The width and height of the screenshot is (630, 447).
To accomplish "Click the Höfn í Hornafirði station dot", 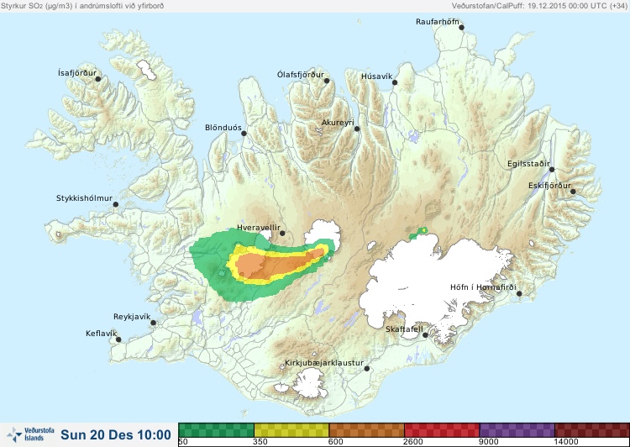I will coord(519,294).
